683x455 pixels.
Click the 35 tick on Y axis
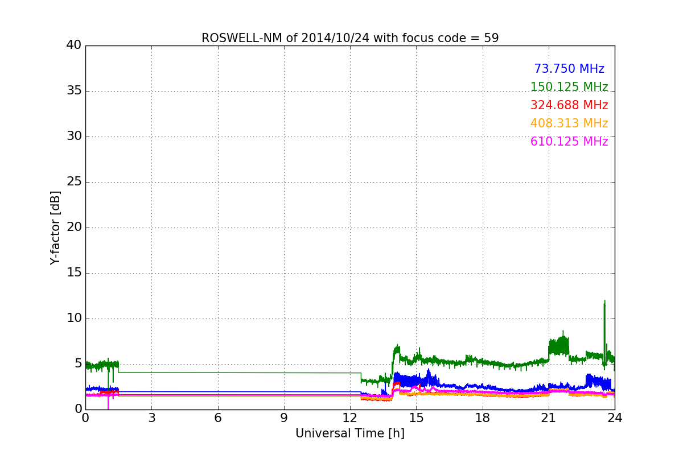click(74, 91)
